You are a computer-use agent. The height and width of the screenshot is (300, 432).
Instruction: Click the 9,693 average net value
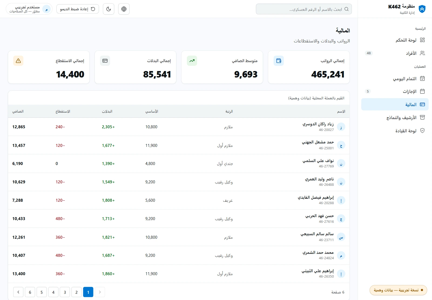(246, 74)
